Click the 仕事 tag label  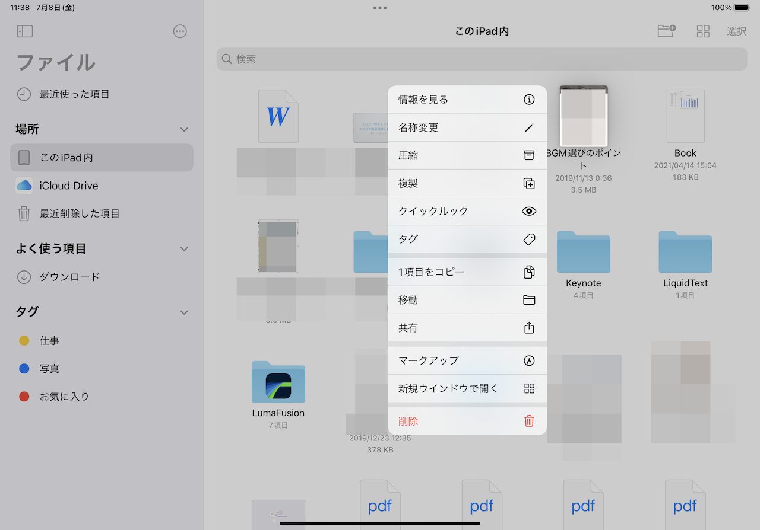click(49, 341)
